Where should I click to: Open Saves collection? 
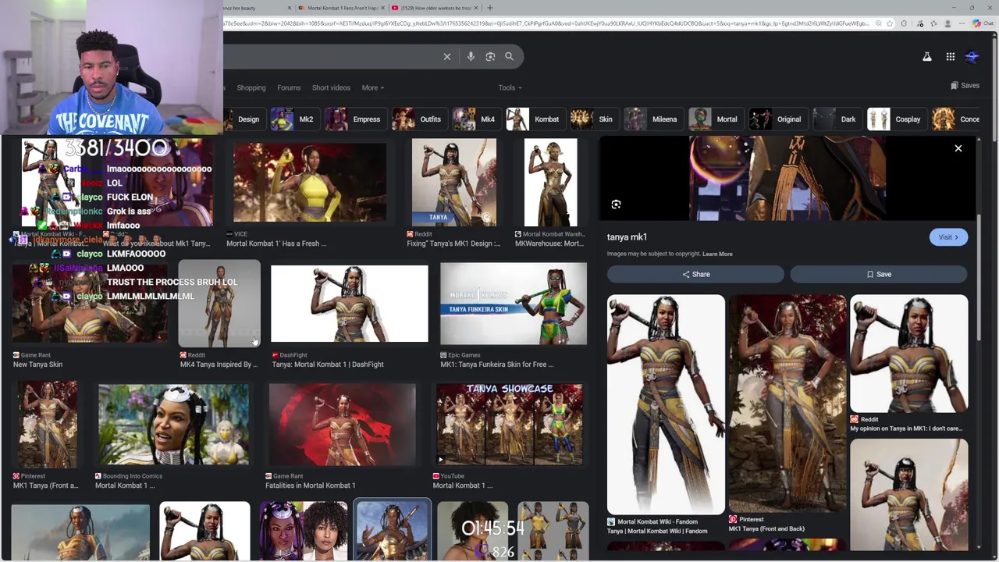pyautogui.click(x=965, y=85)
